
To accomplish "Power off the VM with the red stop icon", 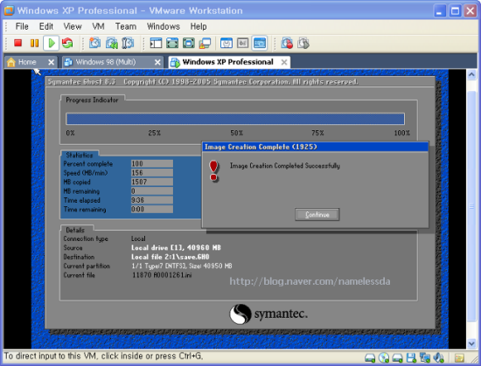I will pyautogui.click(x=17, y=43).
